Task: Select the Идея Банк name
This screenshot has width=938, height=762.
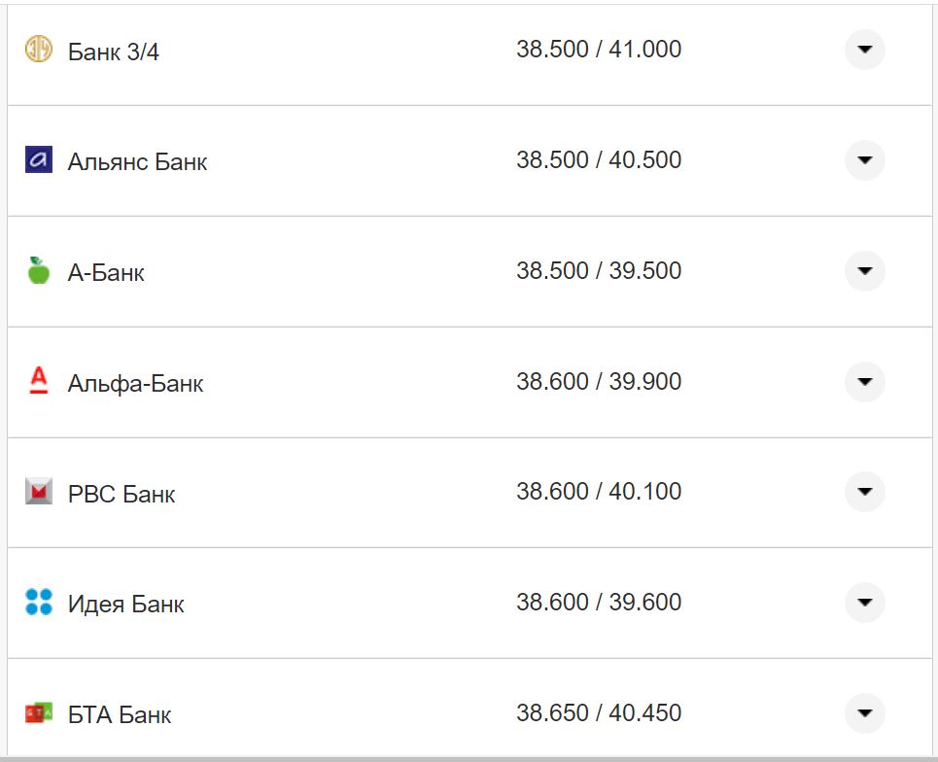Action: tap(125, 605)
